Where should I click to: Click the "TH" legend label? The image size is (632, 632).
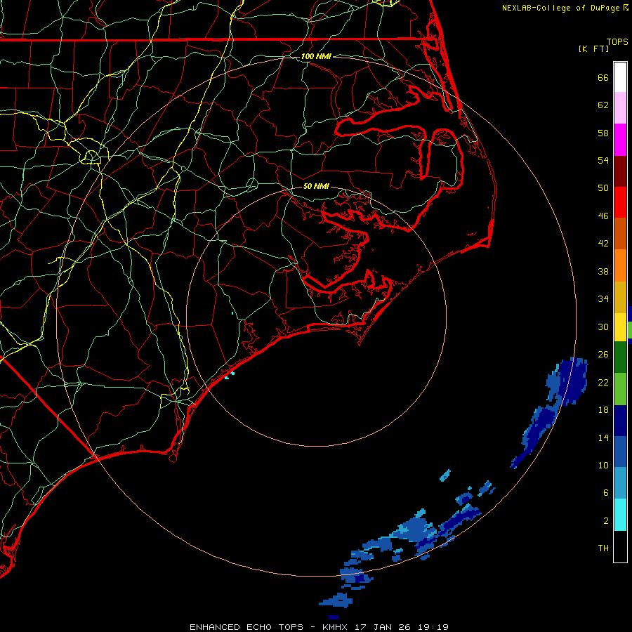603,548
